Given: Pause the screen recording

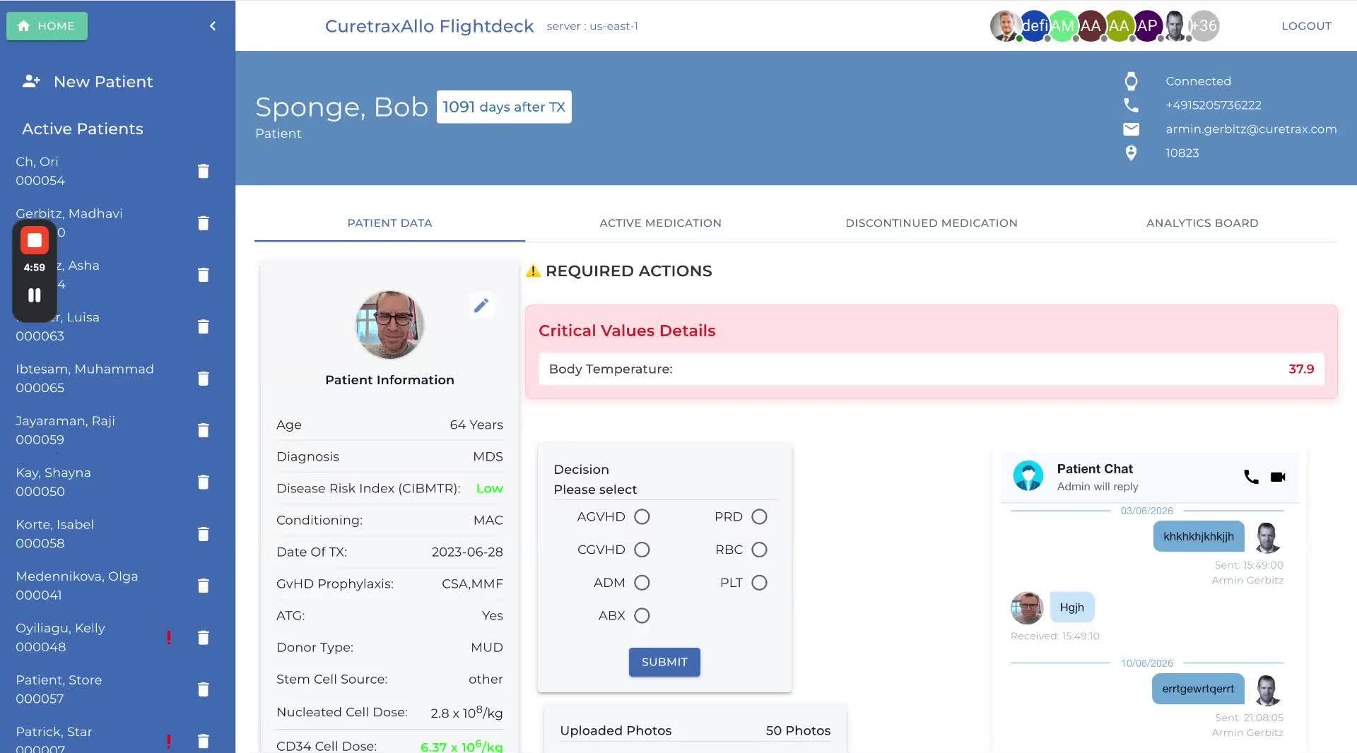Looking at the screenshot, I should click(x=34, y=295).
